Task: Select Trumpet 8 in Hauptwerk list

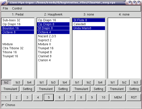Action: pyautogui.click(x=53, y=52)
